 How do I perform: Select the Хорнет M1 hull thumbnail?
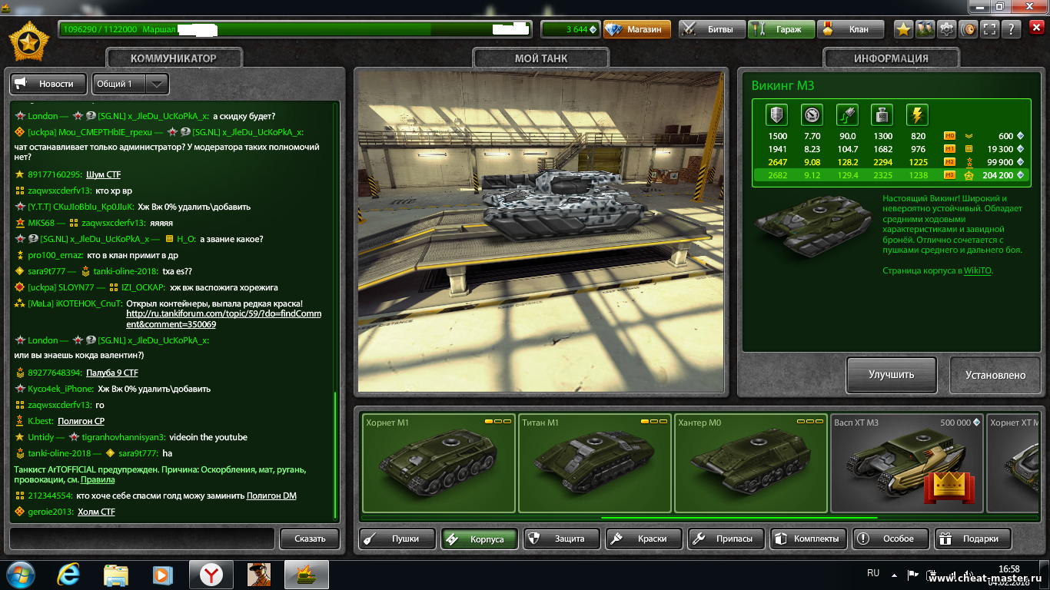coord(438,462)
